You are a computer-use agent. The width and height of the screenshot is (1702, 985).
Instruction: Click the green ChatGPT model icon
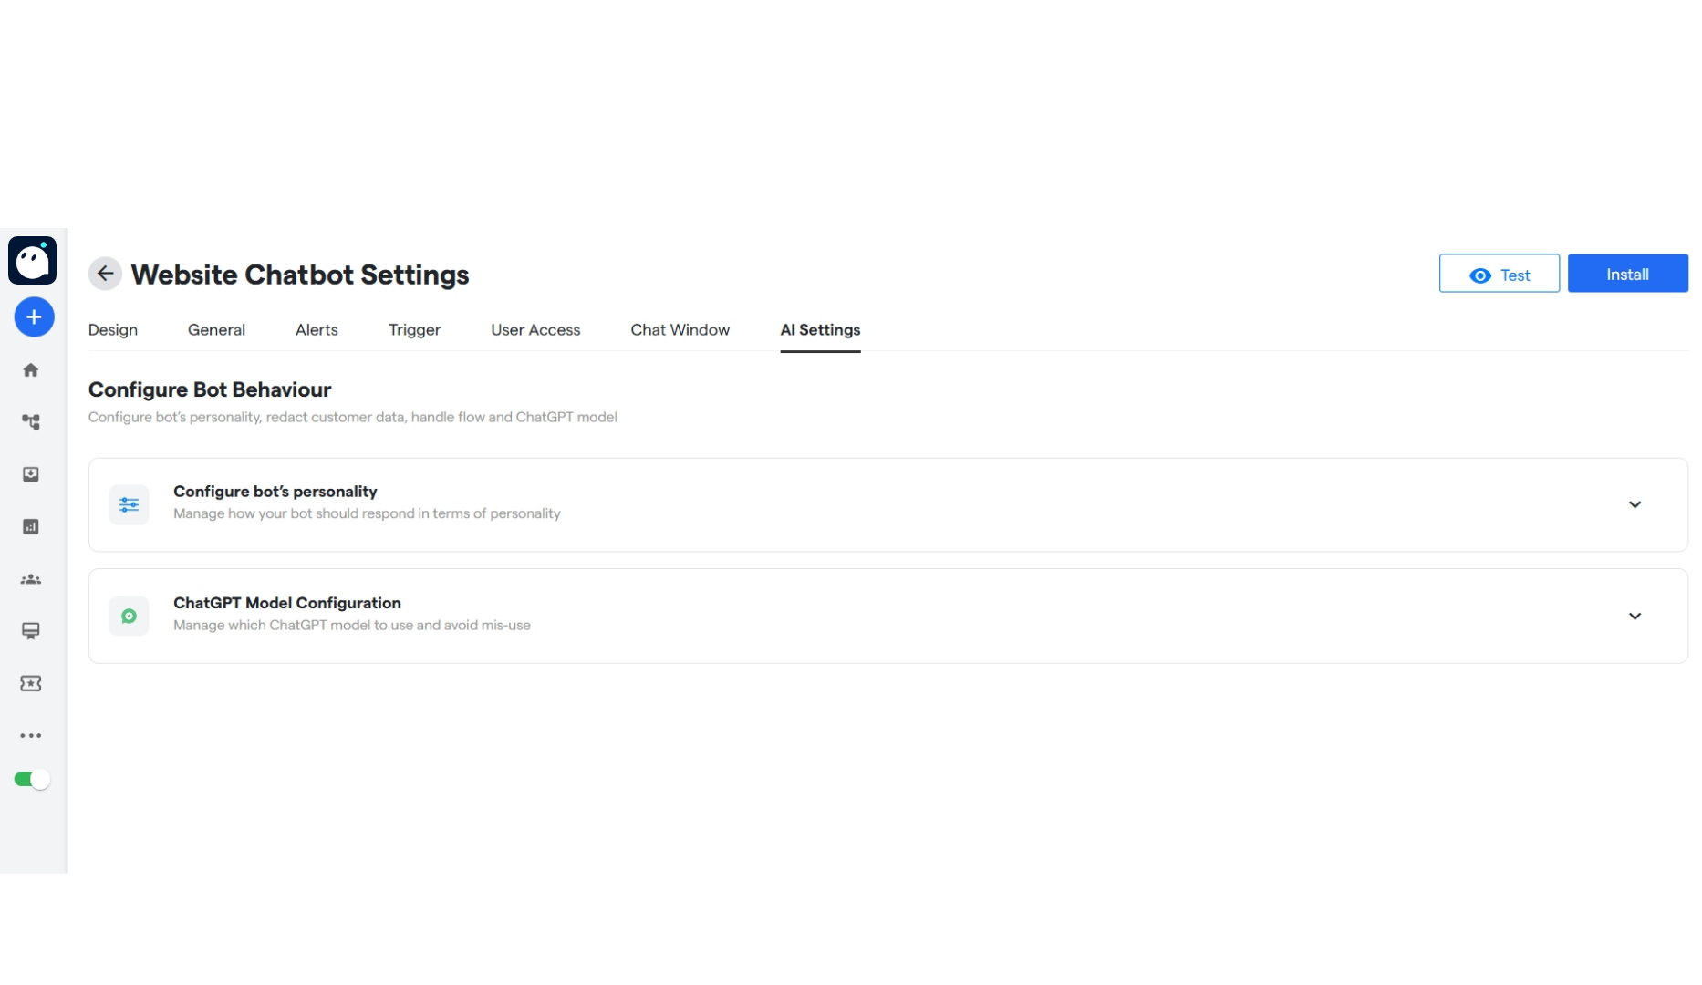pos(129,616)
